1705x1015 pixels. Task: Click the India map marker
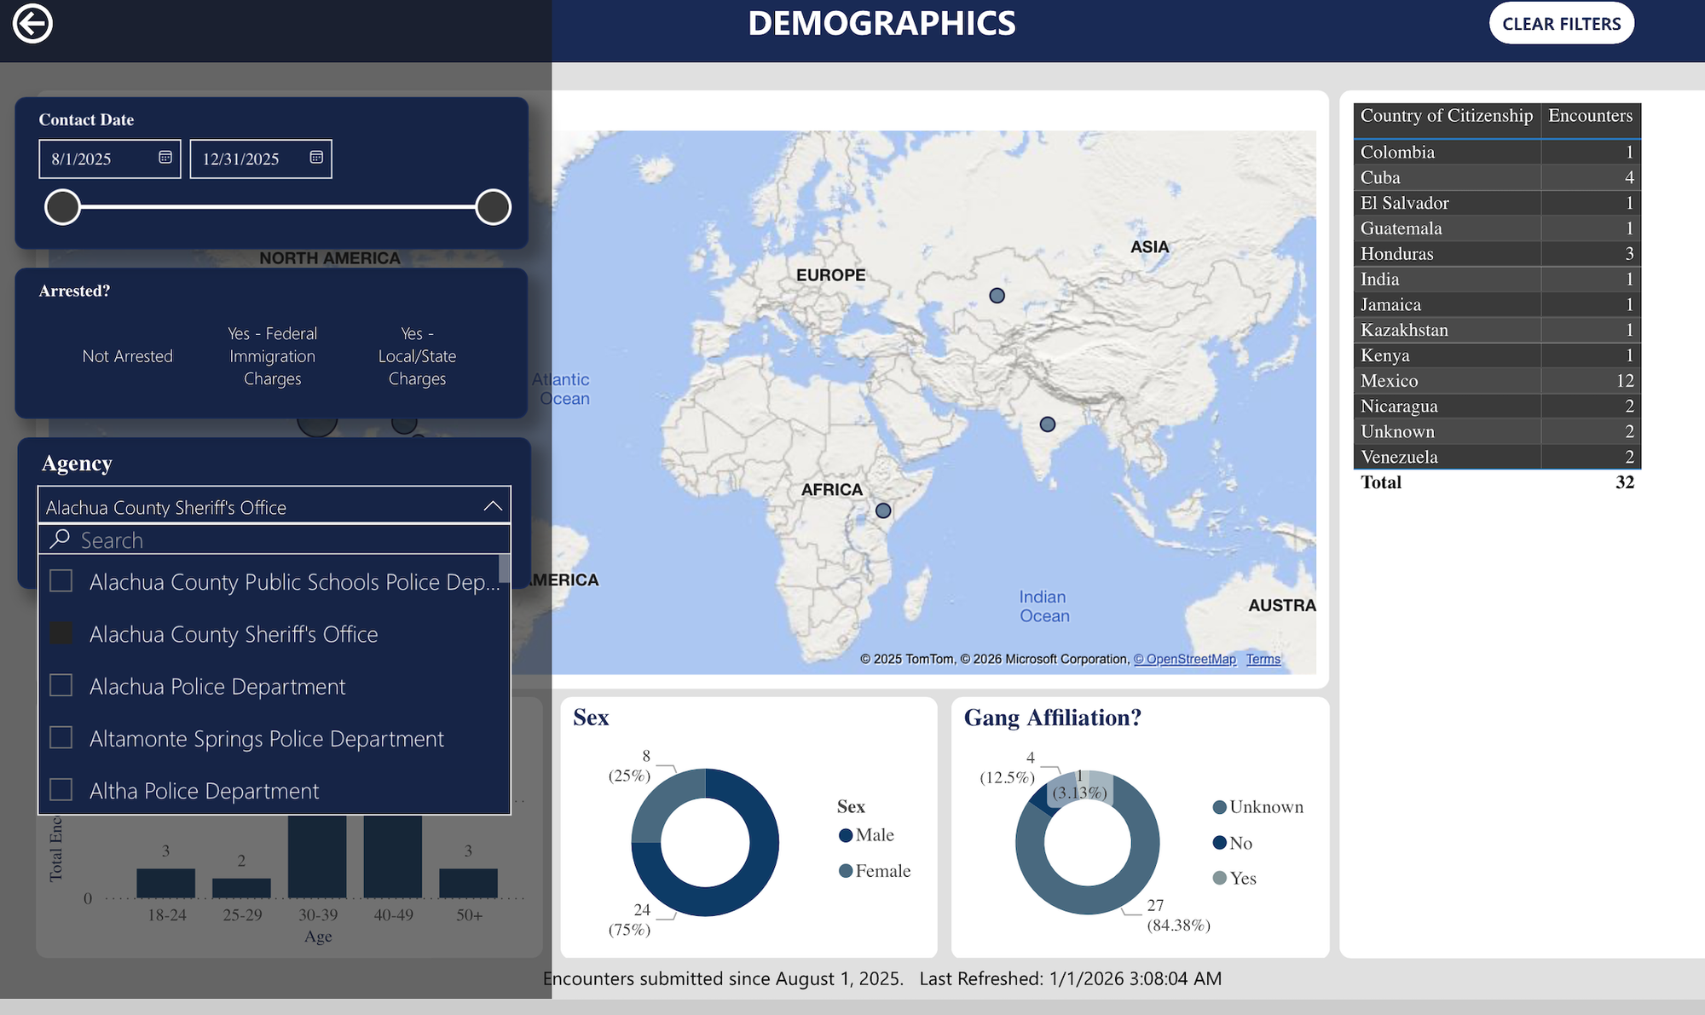(x=1048, y=424)
